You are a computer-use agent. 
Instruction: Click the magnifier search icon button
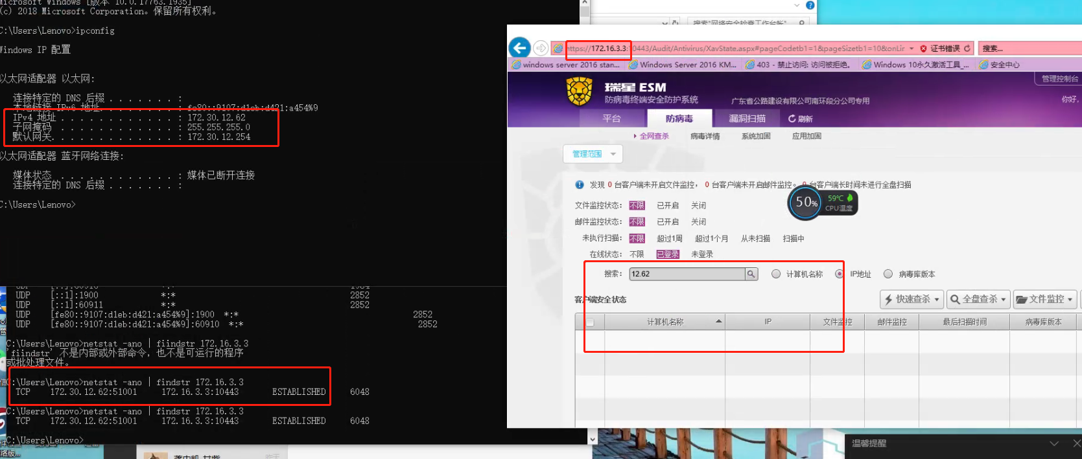[751, 274]
